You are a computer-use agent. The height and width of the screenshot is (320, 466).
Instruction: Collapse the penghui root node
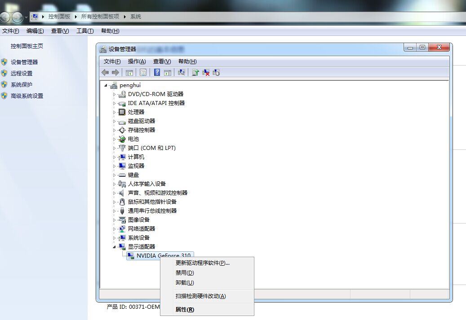pos(106,85)
